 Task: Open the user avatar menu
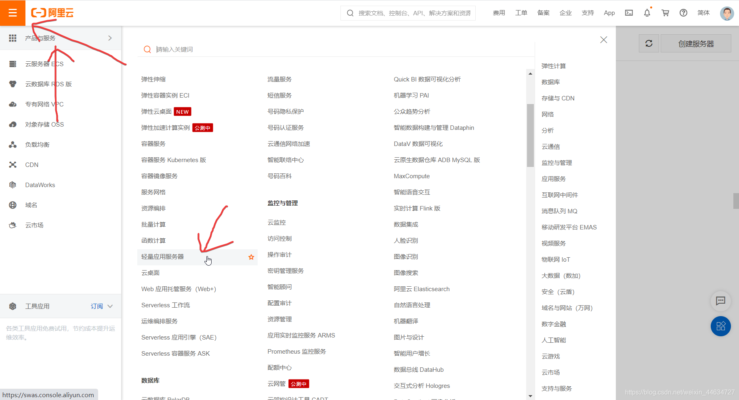click(x=727, y=13)
